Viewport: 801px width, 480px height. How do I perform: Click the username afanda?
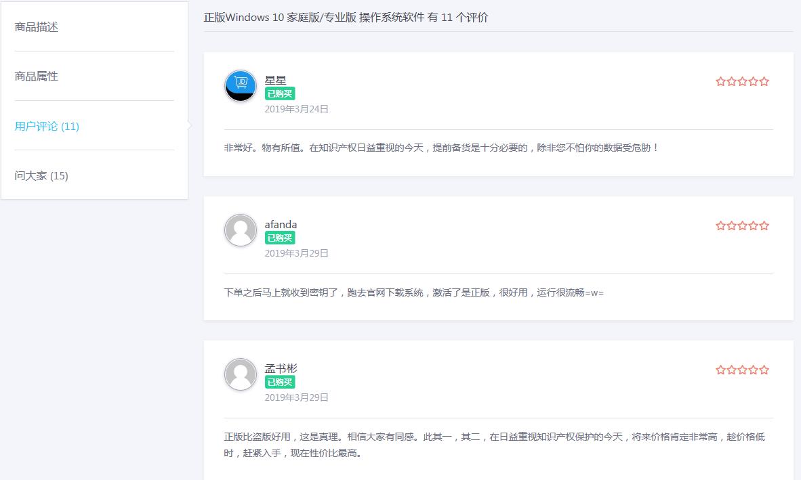pos(281,225)
